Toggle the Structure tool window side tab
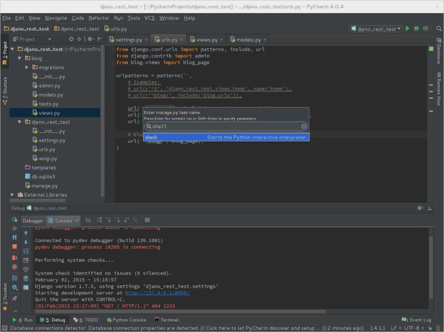 [x=5, y=91]
